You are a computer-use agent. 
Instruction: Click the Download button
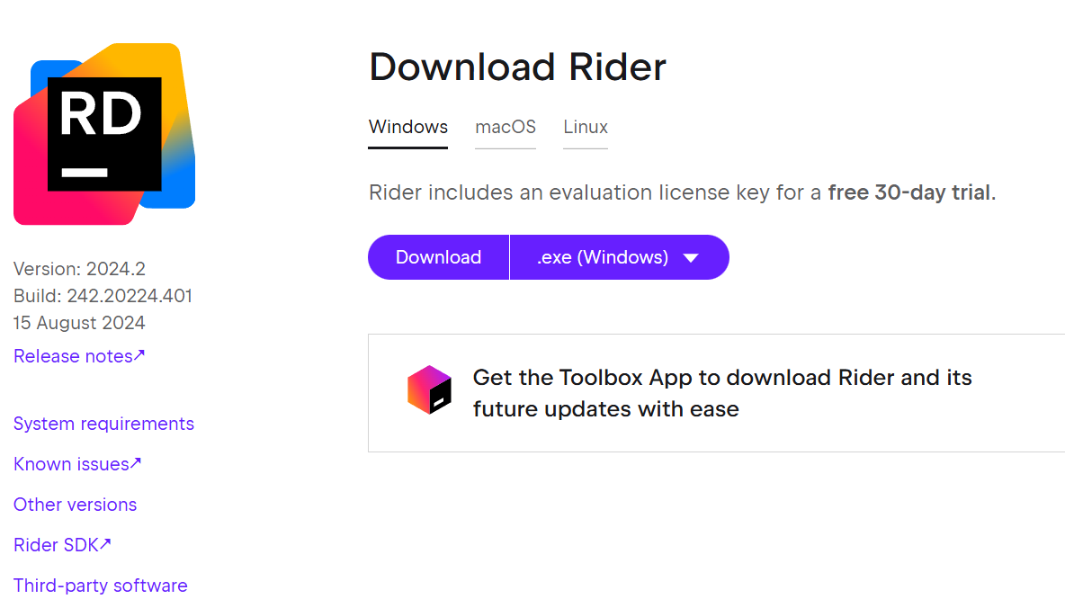[438, 257]
